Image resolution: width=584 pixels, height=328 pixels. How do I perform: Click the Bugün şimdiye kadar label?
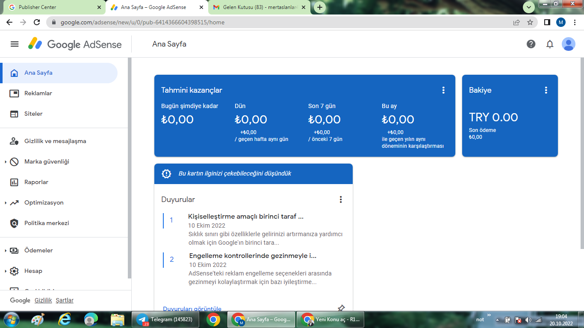(190, 106)
